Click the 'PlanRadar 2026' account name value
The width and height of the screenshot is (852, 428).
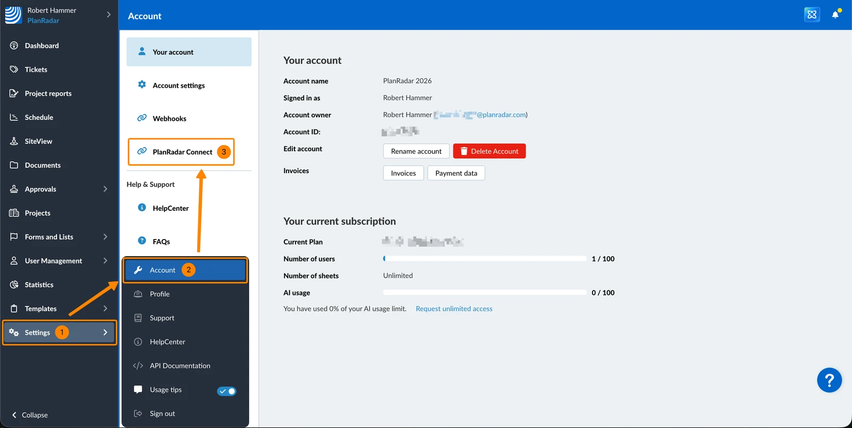click(407, 81)
